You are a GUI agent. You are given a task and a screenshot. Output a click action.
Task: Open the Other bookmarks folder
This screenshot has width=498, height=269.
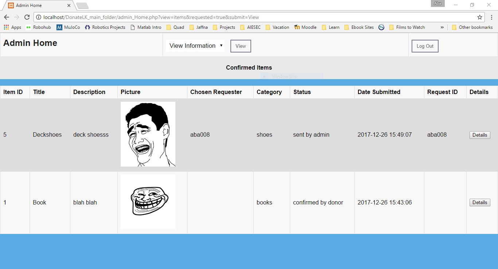[472, 27]
